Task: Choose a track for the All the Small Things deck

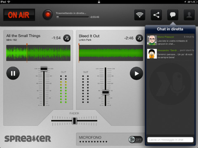Action: (67, 38)
